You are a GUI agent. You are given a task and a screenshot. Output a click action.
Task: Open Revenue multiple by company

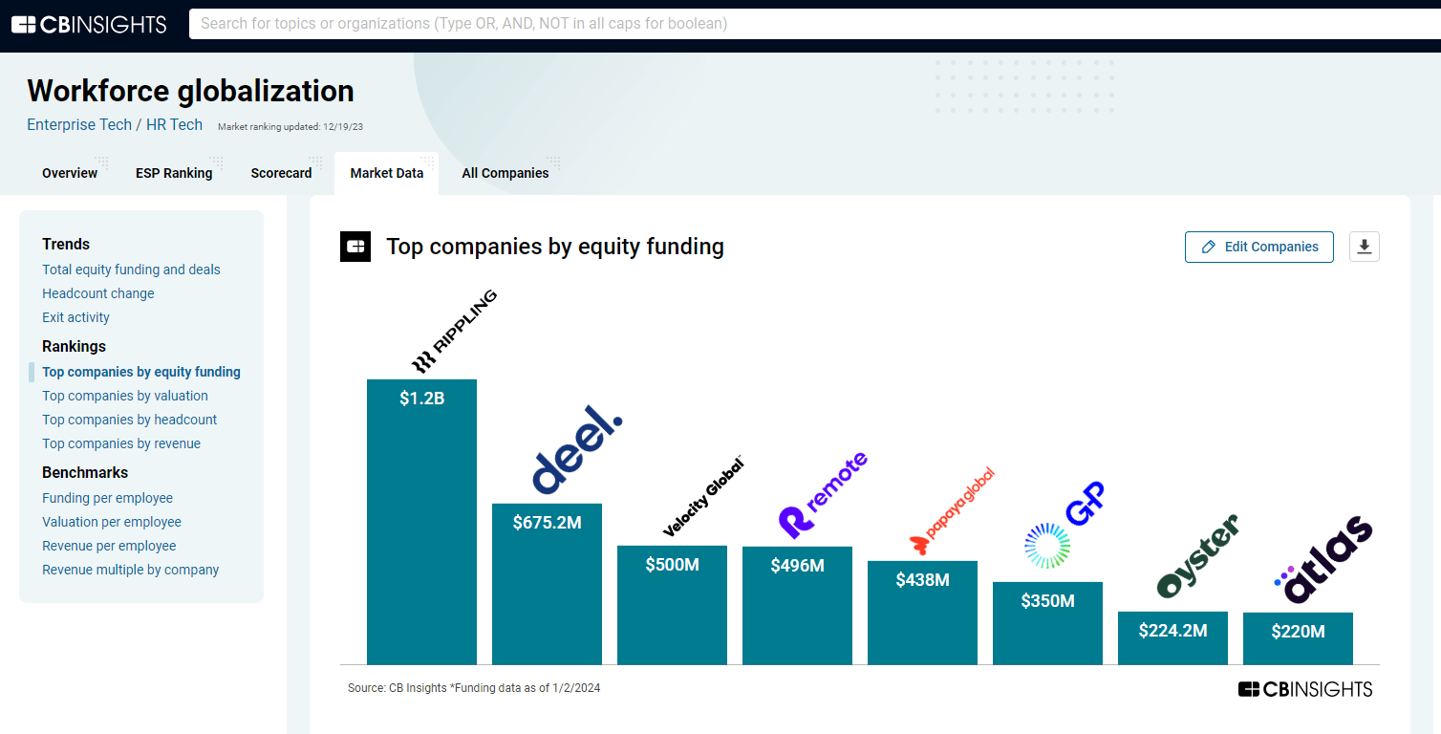coord(130,570)
